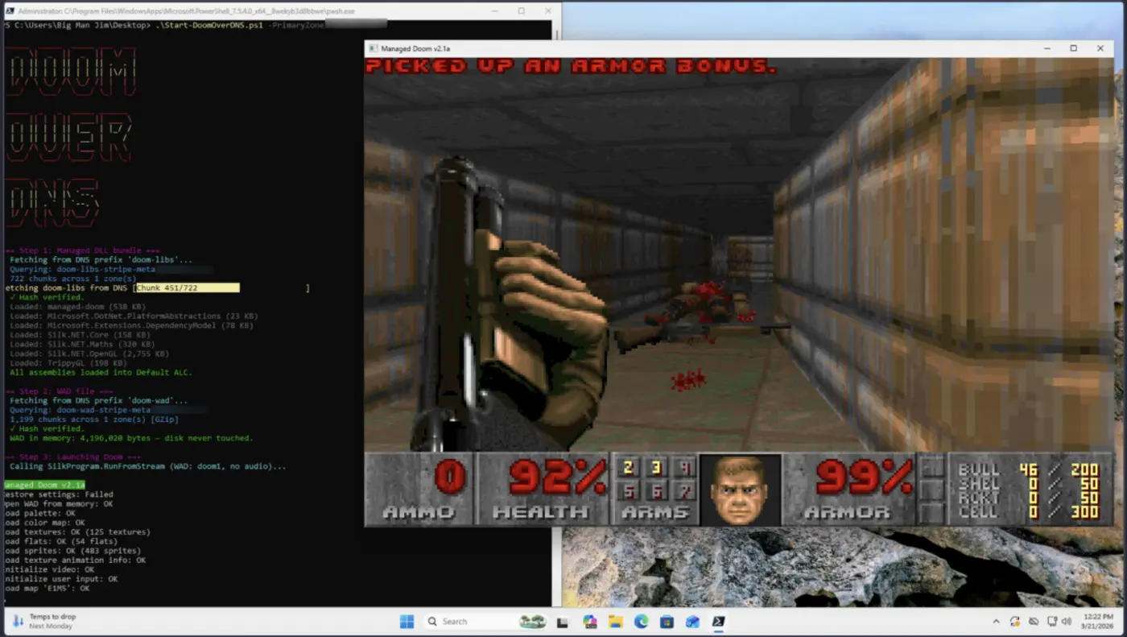
Task: Mute audio via the speaker tray icon
Action: point(1067,621)
